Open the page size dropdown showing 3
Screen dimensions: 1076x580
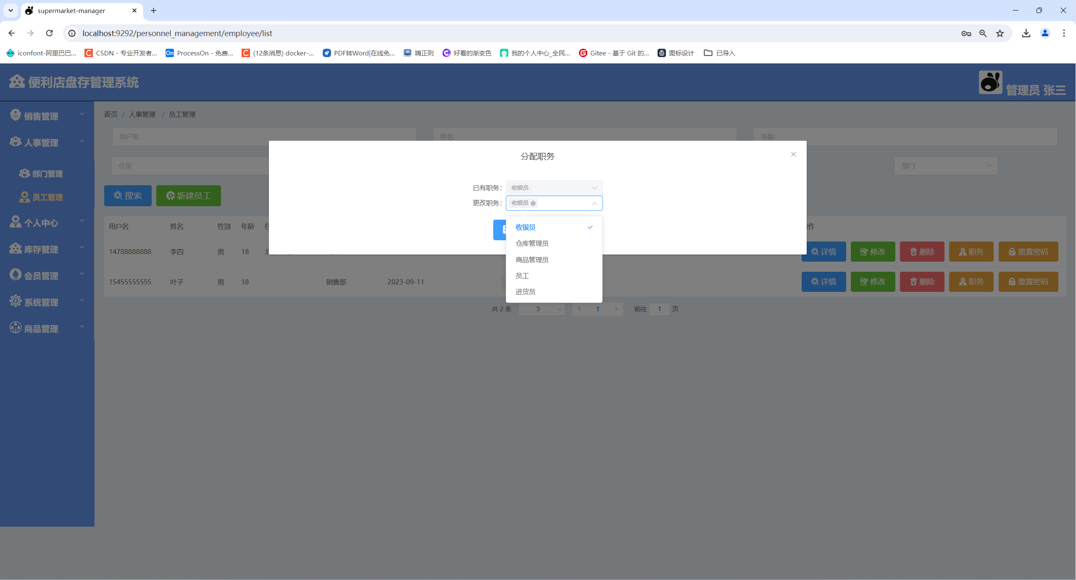(542, 309)
